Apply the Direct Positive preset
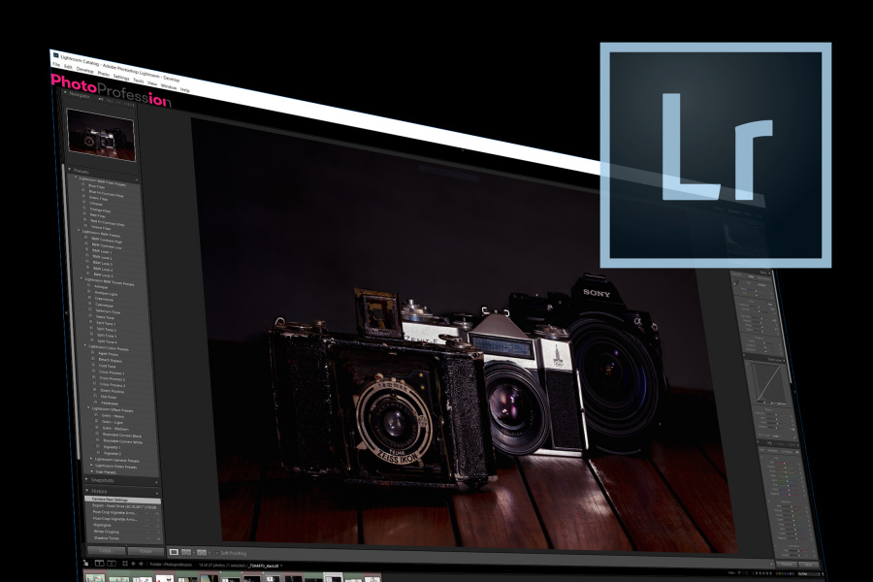 (113, 391)
